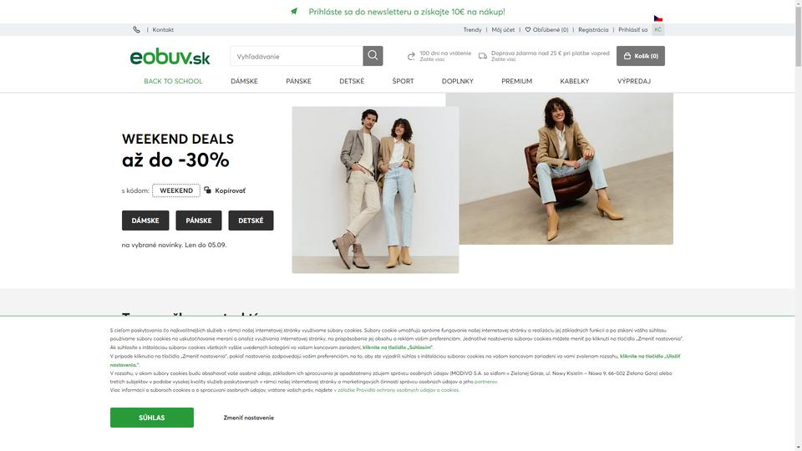
Task: Click the couple in jeans banner image
Action: [375, 190]
